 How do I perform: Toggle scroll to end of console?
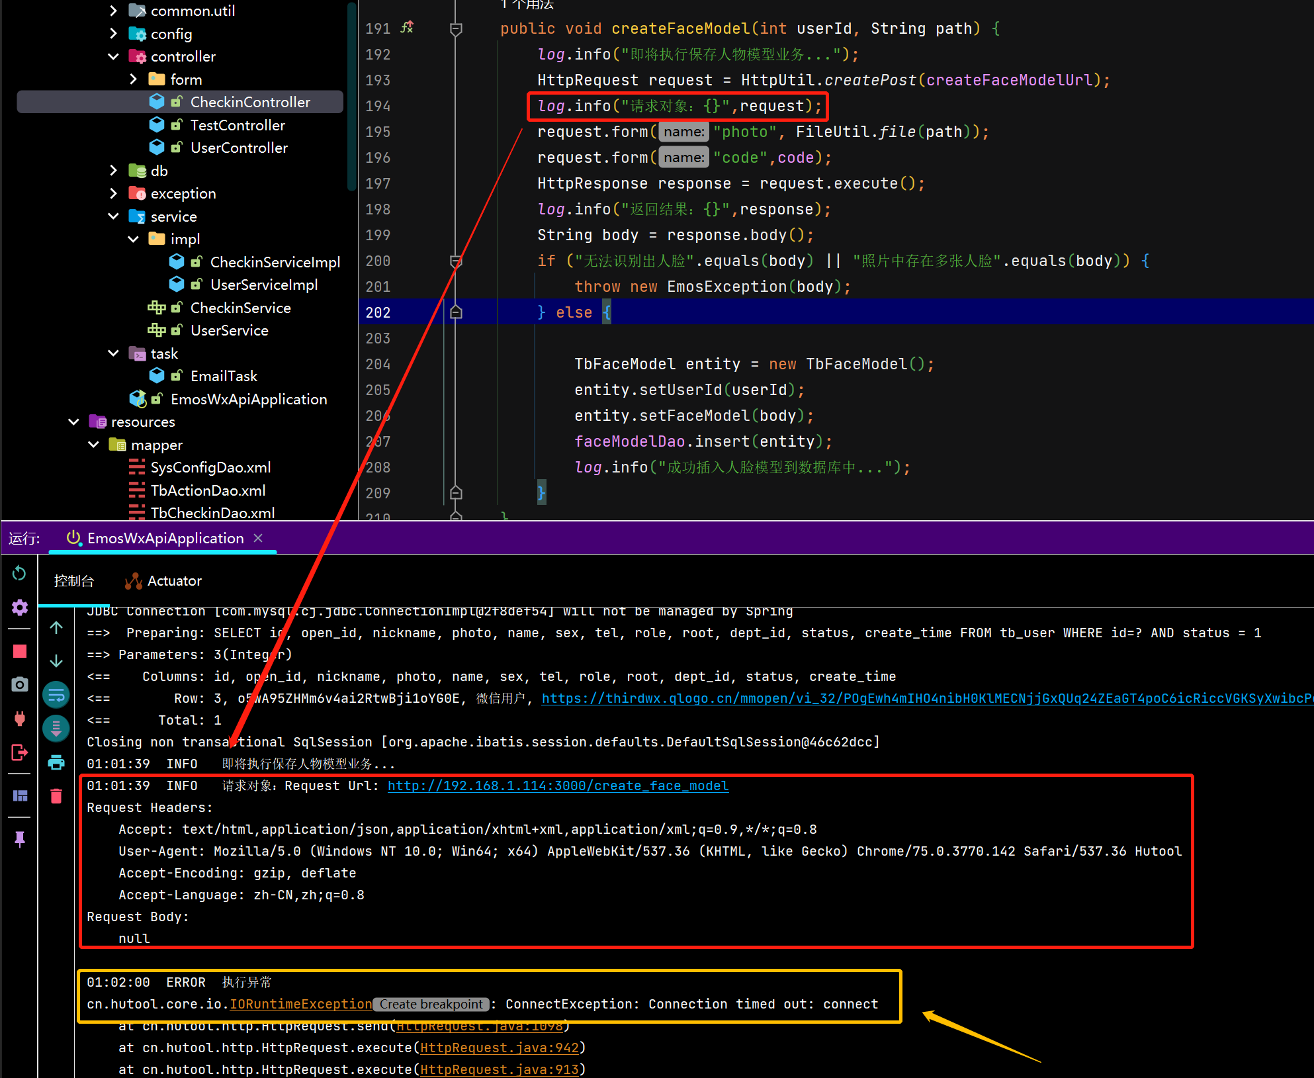pos(56,729)
